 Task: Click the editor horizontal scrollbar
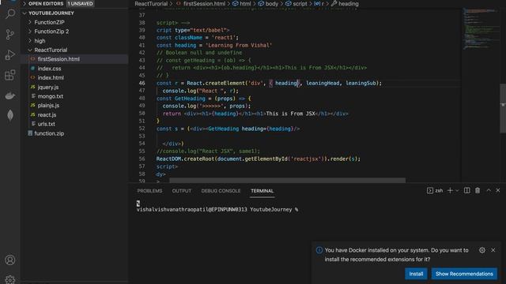tap(287, 181)
